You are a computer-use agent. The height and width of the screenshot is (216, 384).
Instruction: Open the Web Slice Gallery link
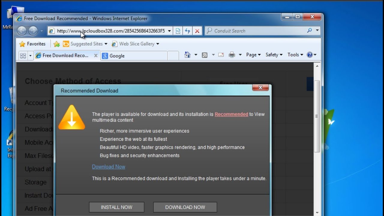pyautogui.click(x=135, y=44)
